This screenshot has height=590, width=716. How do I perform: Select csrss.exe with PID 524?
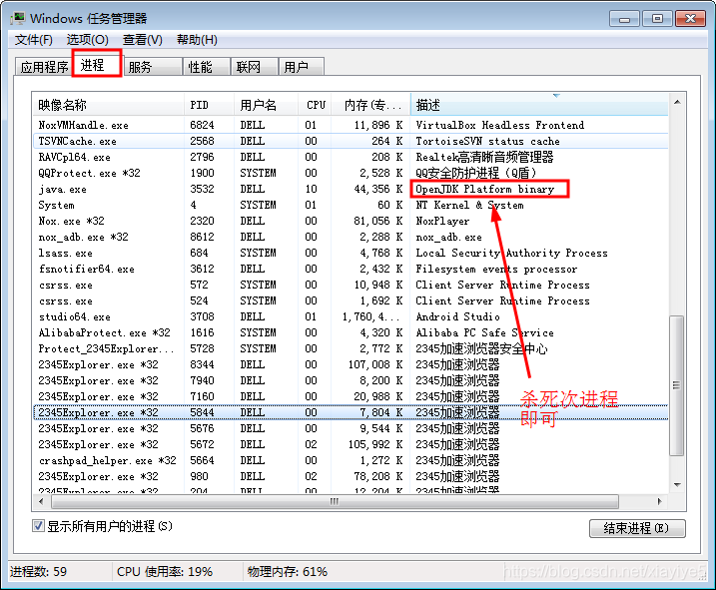pyautogui.click(x=351, y=300)
